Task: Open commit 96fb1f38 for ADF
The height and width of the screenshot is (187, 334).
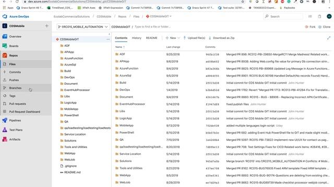Action: coord(212,55)
